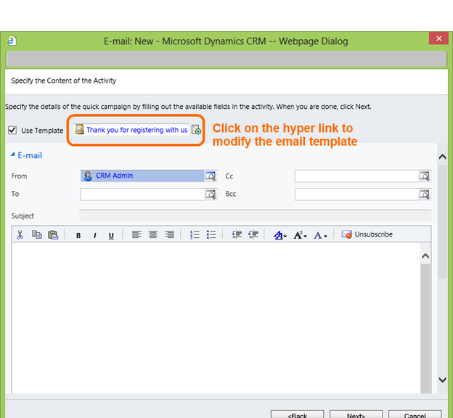
Task: Toggle italic formatting
Action: coord(94,235)
